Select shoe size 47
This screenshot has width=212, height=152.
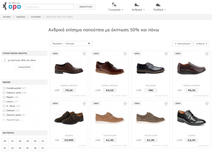tap(43, 148)
